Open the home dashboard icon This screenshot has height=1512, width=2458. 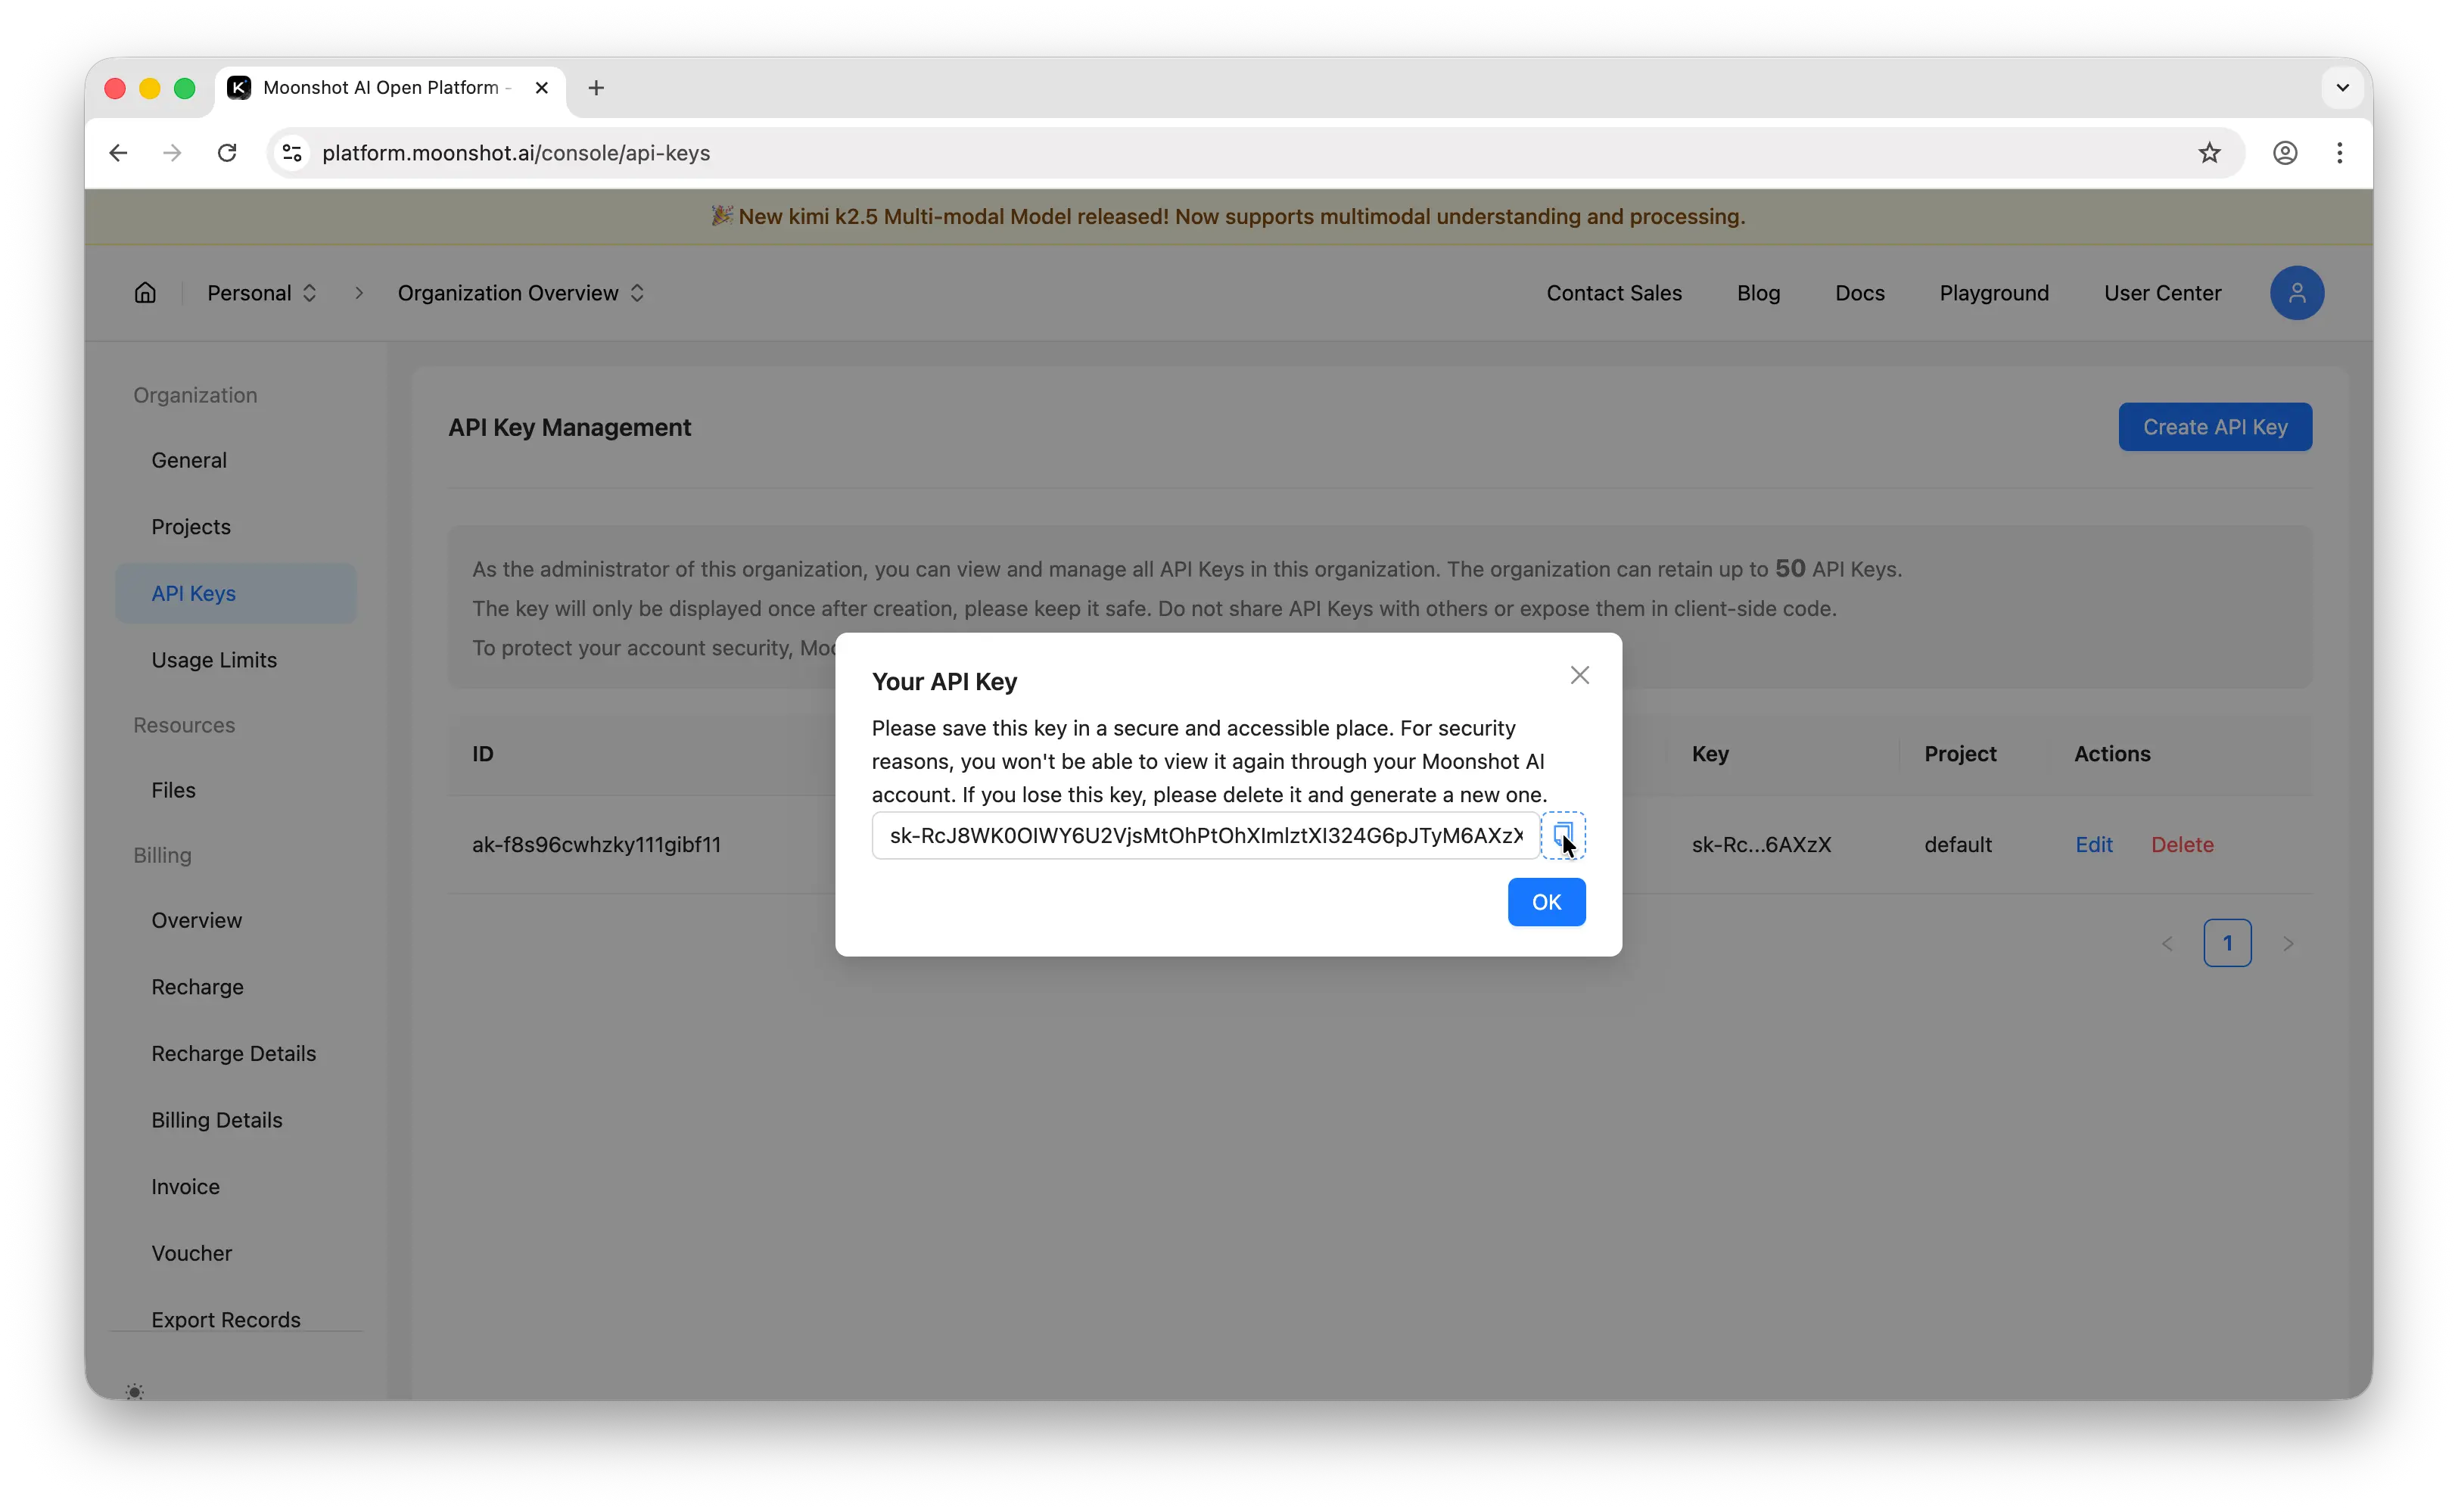144,292
